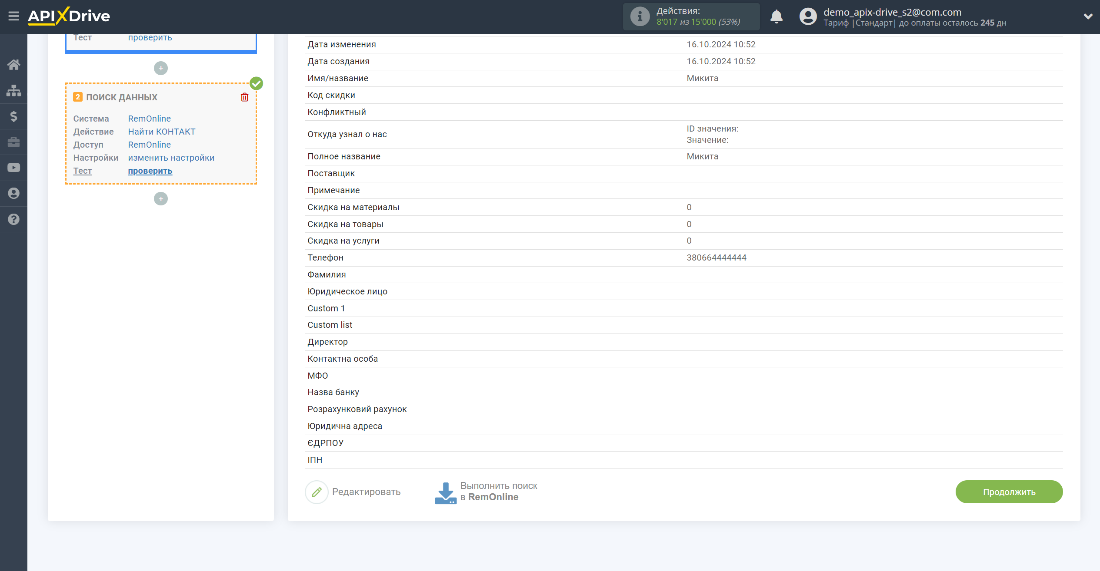Open the notifications bell

pyautogui.click(x=776, y=17)
